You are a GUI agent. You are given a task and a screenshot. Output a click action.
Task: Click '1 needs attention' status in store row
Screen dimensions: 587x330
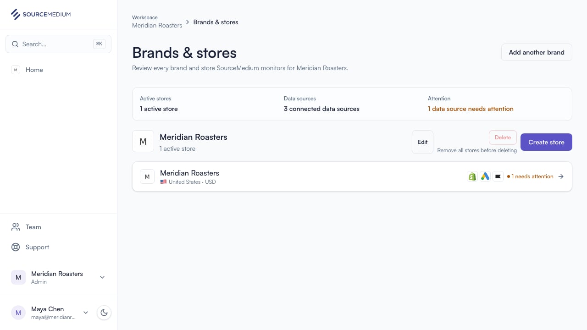[530, 176]
